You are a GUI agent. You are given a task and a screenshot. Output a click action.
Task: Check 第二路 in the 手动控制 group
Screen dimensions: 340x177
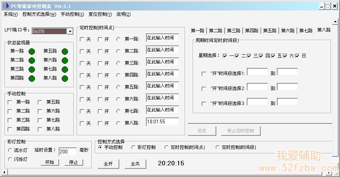(10, 111)
